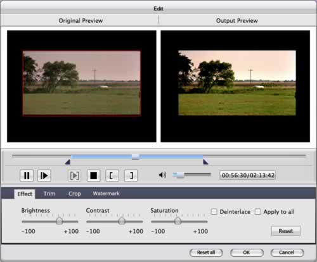
Task: Click the Brightness slider handle
Action: click(59, 221)
